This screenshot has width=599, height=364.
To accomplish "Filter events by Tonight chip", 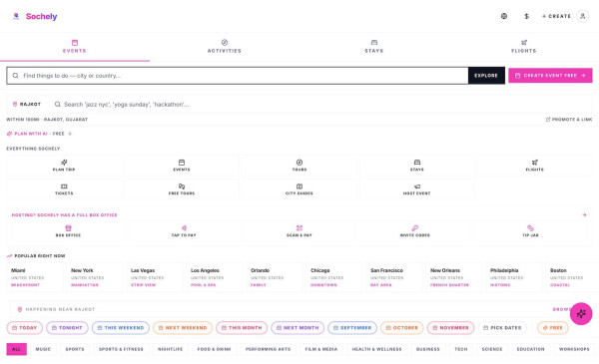I will tap(67, 328).
